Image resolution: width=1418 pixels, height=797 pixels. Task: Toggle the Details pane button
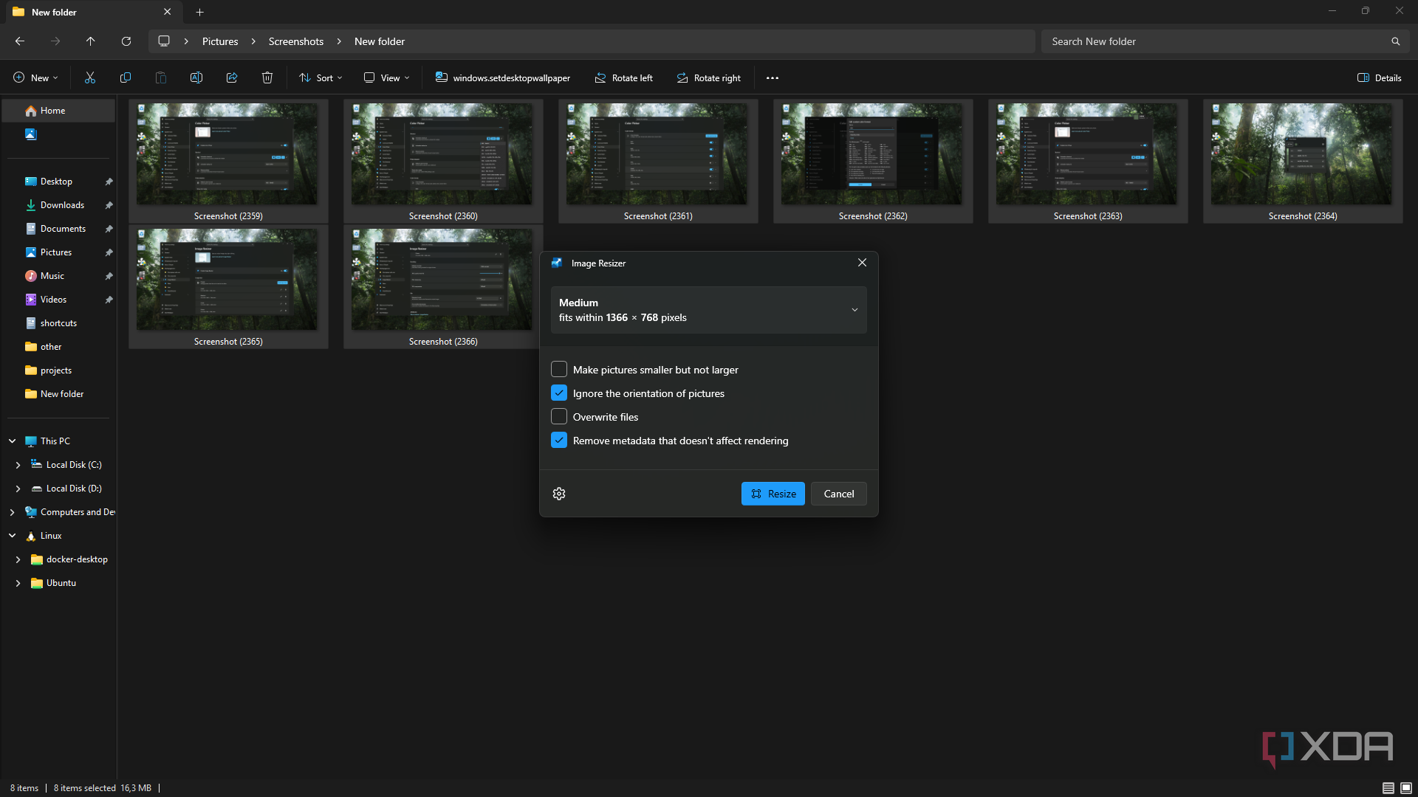(x=1380, y=77)
